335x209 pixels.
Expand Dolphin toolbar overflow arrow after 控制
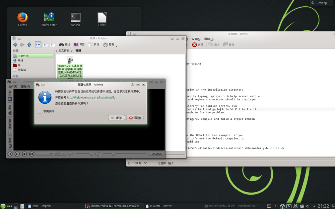[x=117, y=46]
